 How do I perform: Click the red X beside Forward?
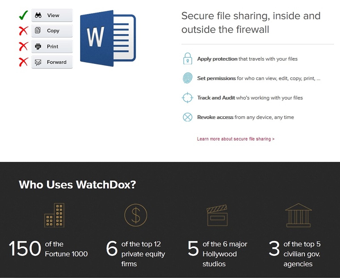(23, 62)
